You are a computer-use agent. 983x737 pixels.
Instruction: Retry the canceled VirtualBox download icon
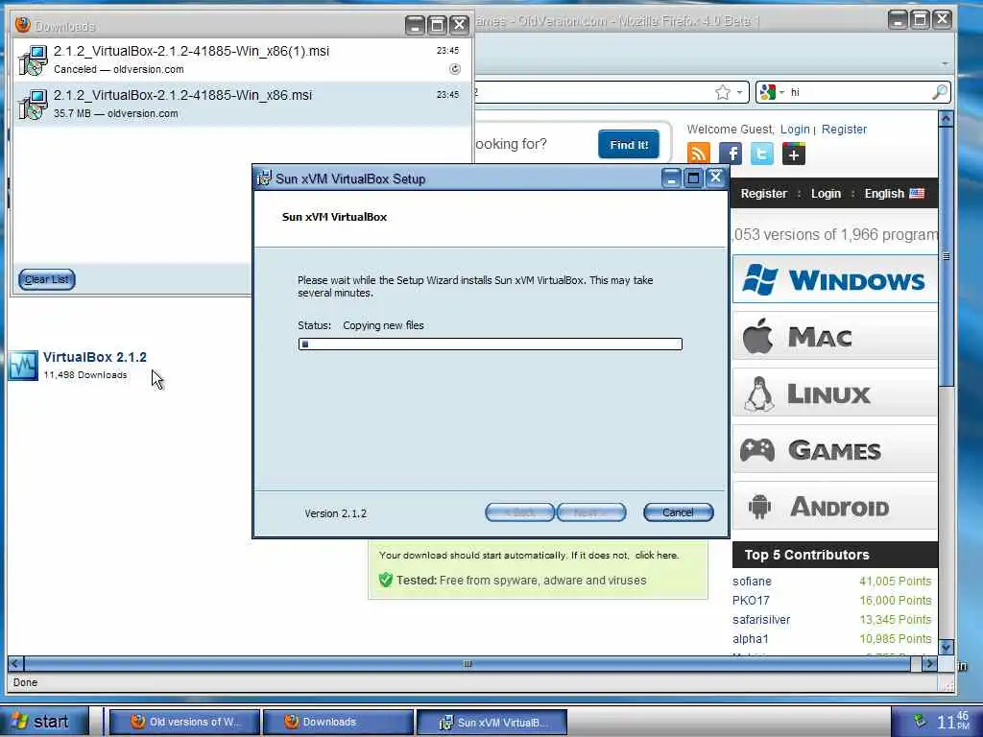455,69
